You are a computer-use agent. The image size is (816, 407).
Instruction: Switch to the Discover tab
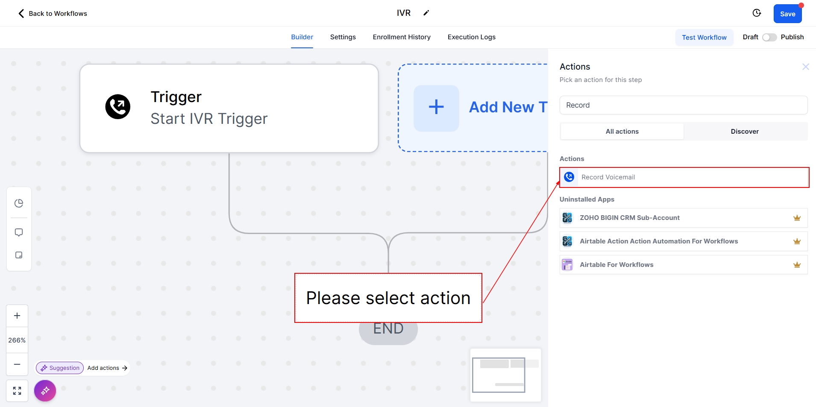pos(745,132)
